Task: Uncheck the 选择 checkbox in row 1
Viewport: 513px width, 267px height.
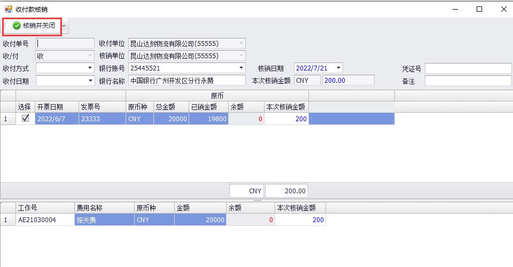Action: (25, 119)
